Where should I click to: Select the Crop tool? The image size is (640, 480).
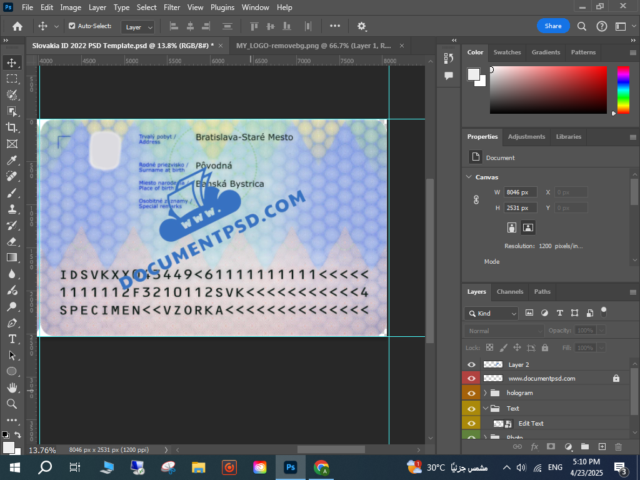tap(12, 127)
